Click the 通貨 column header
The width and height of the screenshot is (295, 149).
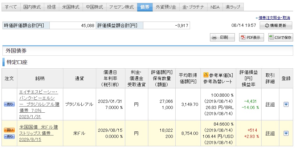coord(80,78)
